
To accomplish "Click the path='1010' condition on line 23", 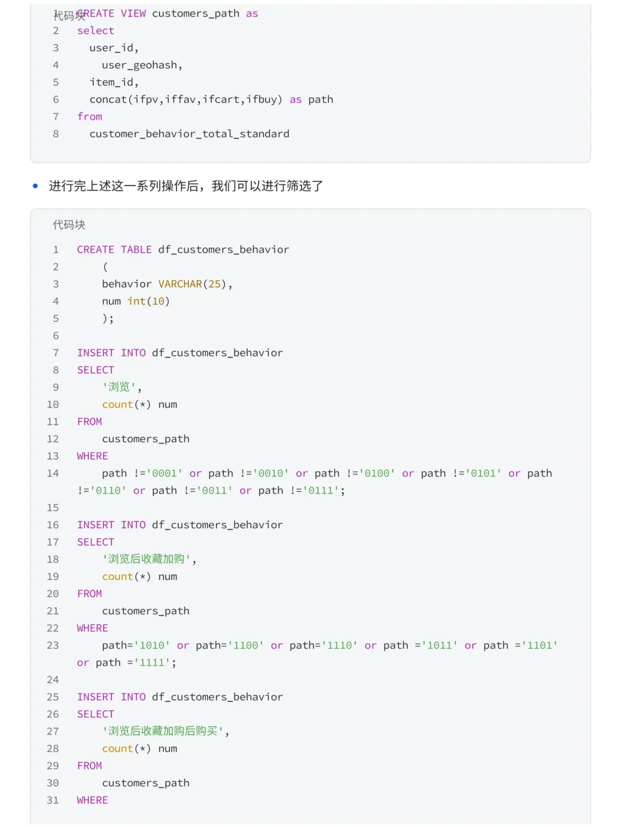I will (136, 646).
